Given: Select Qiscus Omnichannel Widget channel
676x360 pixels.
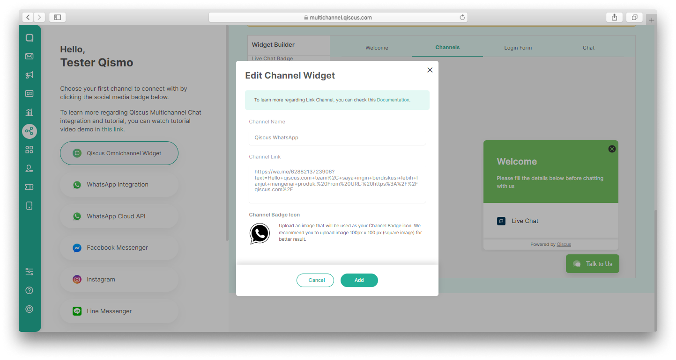Looking at the screenshot, I should coord(119,153).
